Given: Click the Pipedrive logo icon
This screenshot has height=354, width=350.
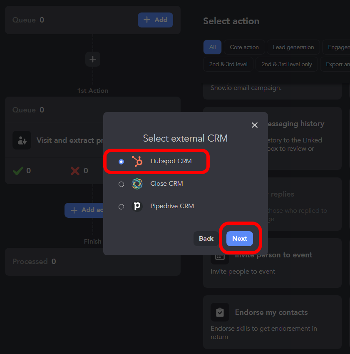Looking at the screenshot, I should tap(137, 206).
